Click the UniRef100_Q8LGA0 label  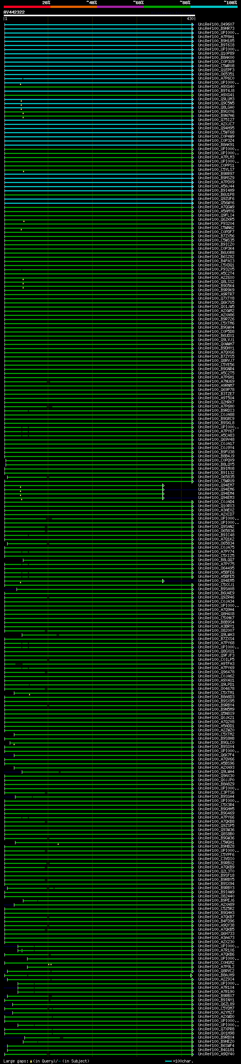click(216, 108)
